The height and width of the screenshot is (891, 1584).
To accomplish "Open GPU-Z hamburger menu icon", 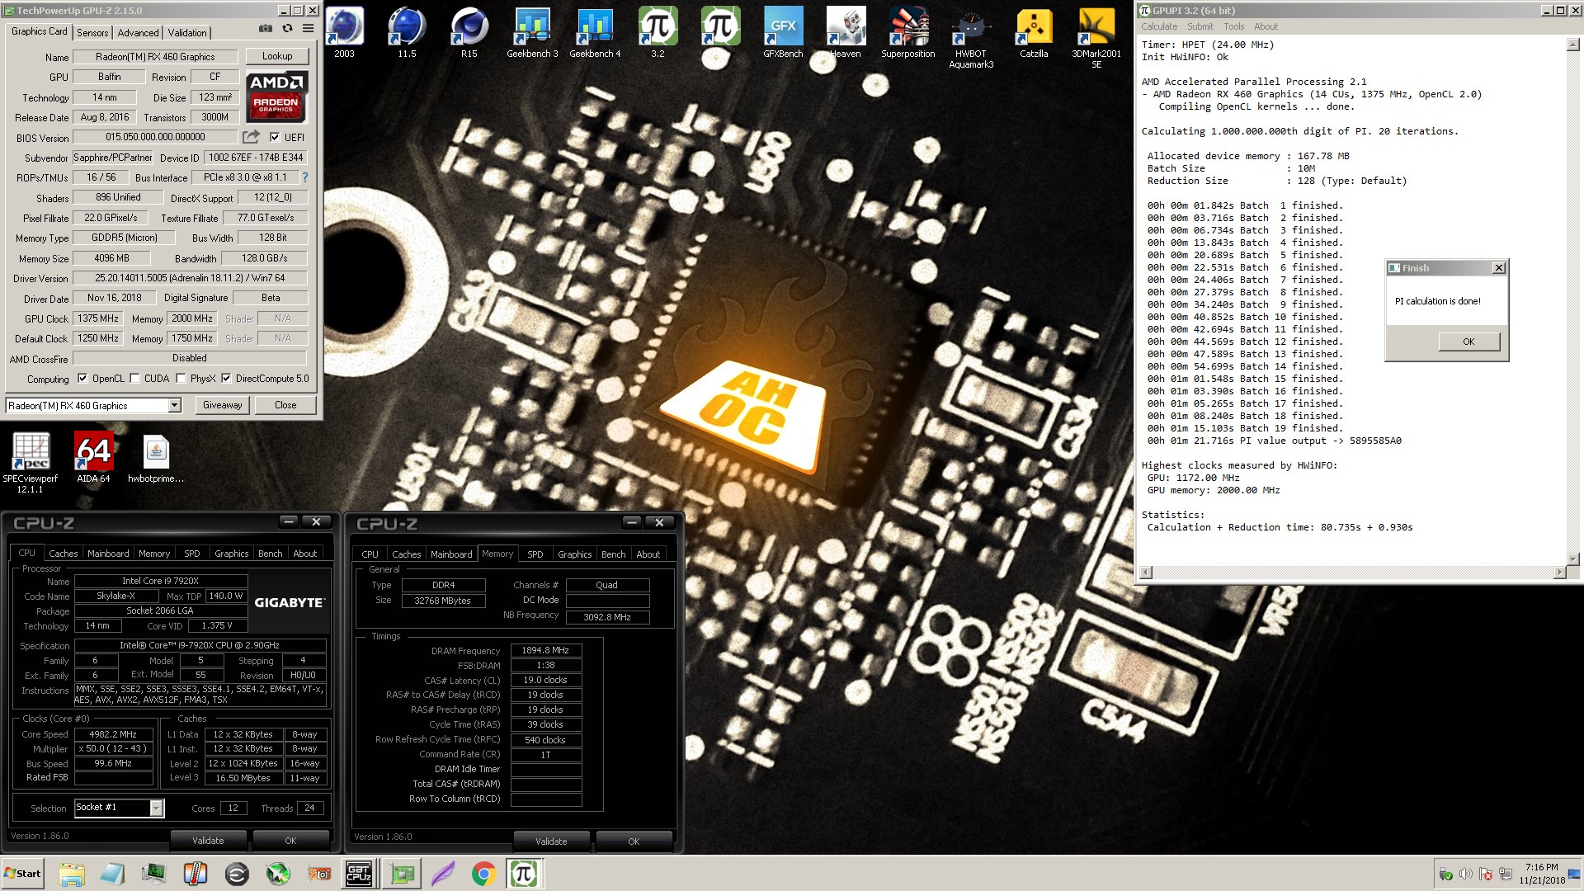I will [308, 28].
